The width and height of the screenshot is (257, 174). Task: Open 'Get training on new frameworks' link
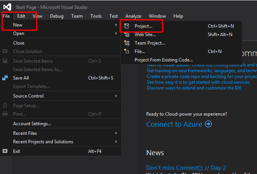click(202, 71)
